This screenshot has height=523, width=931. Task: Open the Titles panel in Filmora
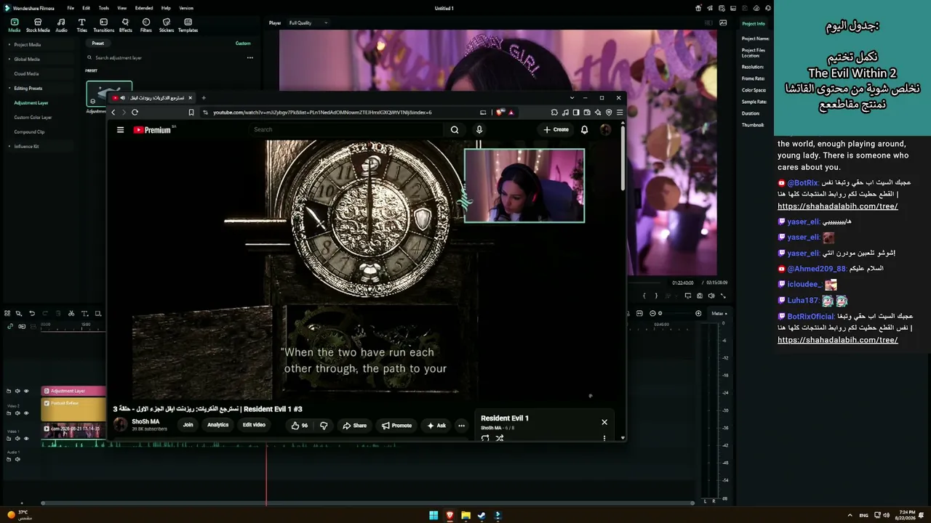click(81, 25)
